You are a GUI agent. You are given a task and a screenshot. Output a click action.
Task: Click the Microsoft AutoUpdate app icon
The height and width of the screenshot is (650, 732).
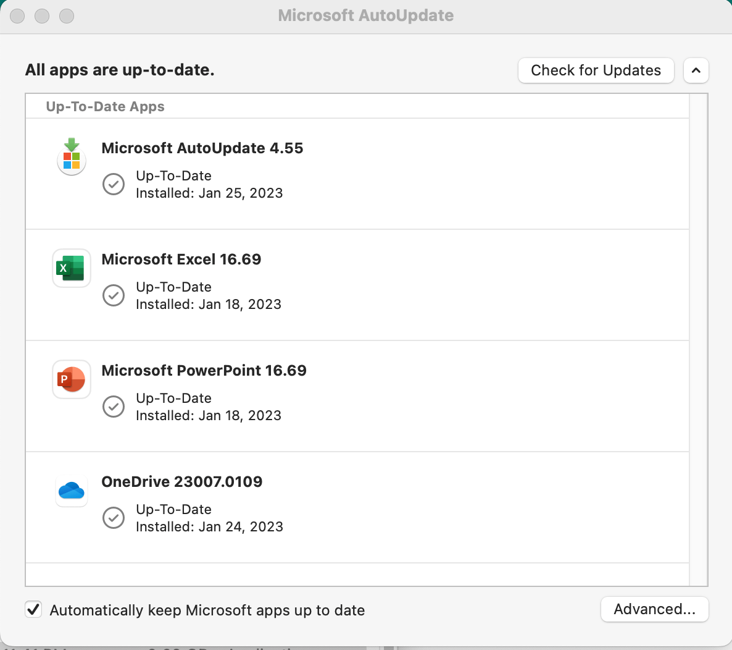point(72,157)
